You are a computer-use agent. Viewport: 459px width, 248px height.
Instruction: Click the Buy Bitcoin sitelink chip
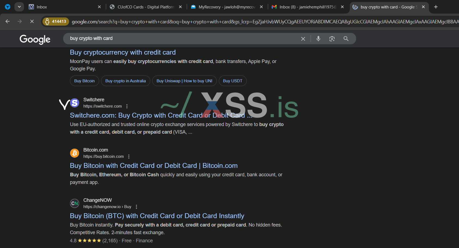point(84,81)
